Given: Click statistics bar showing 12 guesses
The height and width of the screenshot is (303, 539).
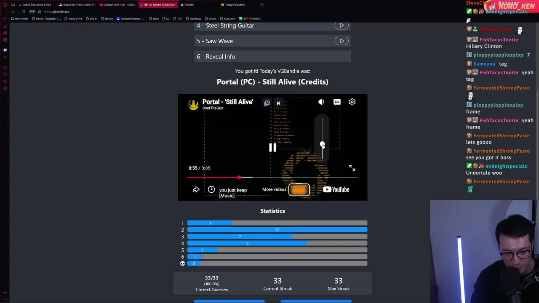Looking at the screenshot, I should pos(277,230).
